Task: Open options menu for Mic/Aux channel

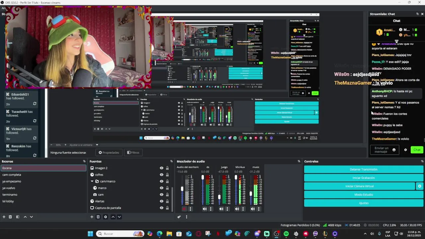Action: tap(243, 209)
